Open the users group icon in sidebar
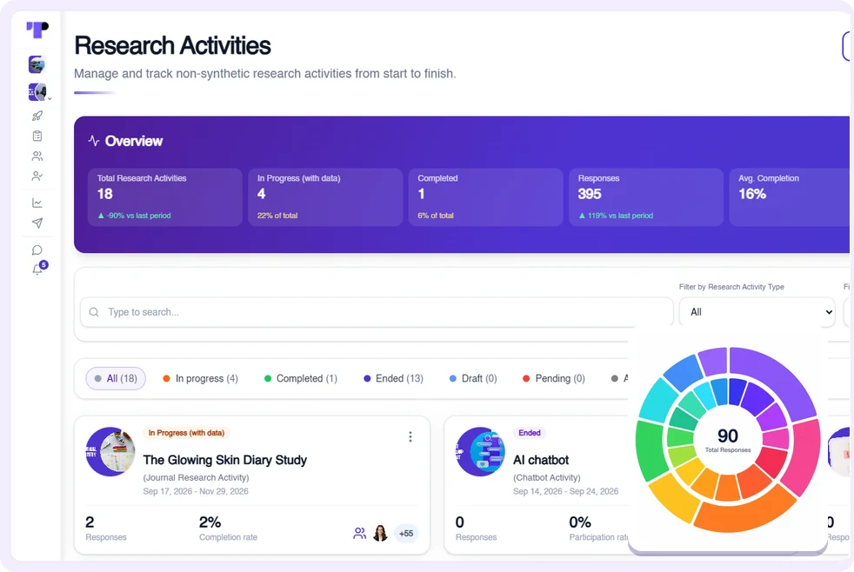The width and height of the screenshot is (854, 572). (37, 156)
